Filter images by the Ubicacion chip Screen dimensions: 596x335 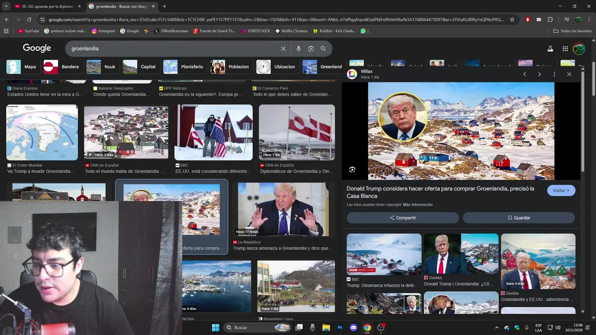coord(277,67)
